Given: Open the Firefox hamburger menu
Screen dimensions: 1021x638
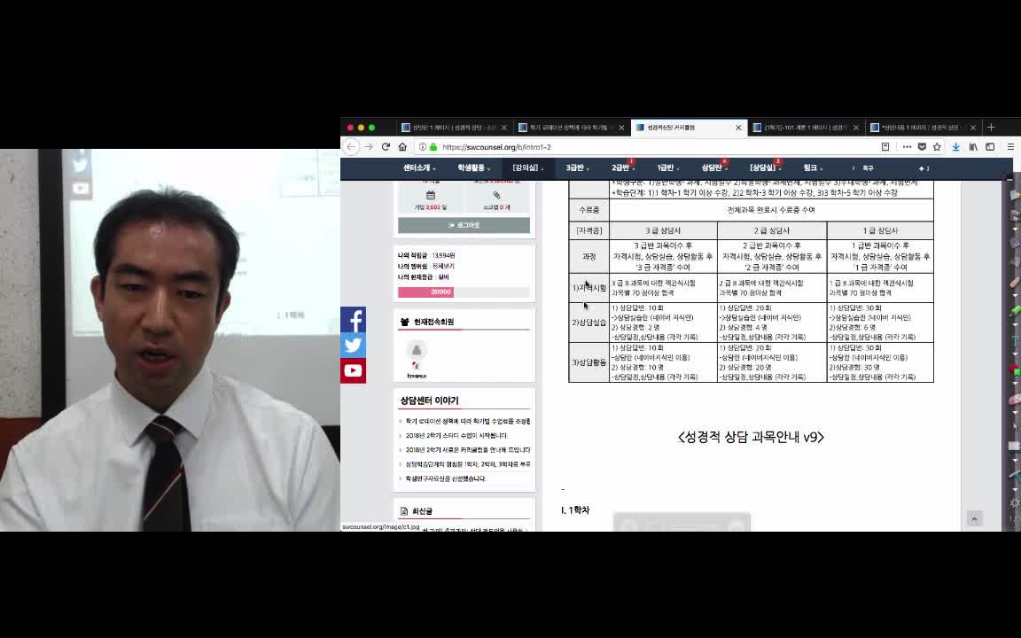Looking at the screenshot, I should coord(1010,147).
